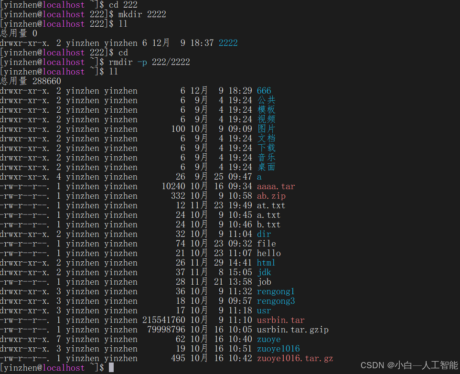Viewport: 460px width, 374px height.
Task: Select the file size 79998796
Action: click(x=166, y=330)
